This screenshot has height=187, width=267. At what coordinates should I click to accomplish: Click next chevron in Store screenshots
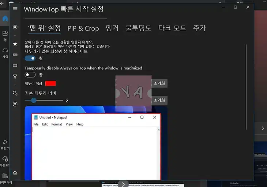tap(263, 128)
